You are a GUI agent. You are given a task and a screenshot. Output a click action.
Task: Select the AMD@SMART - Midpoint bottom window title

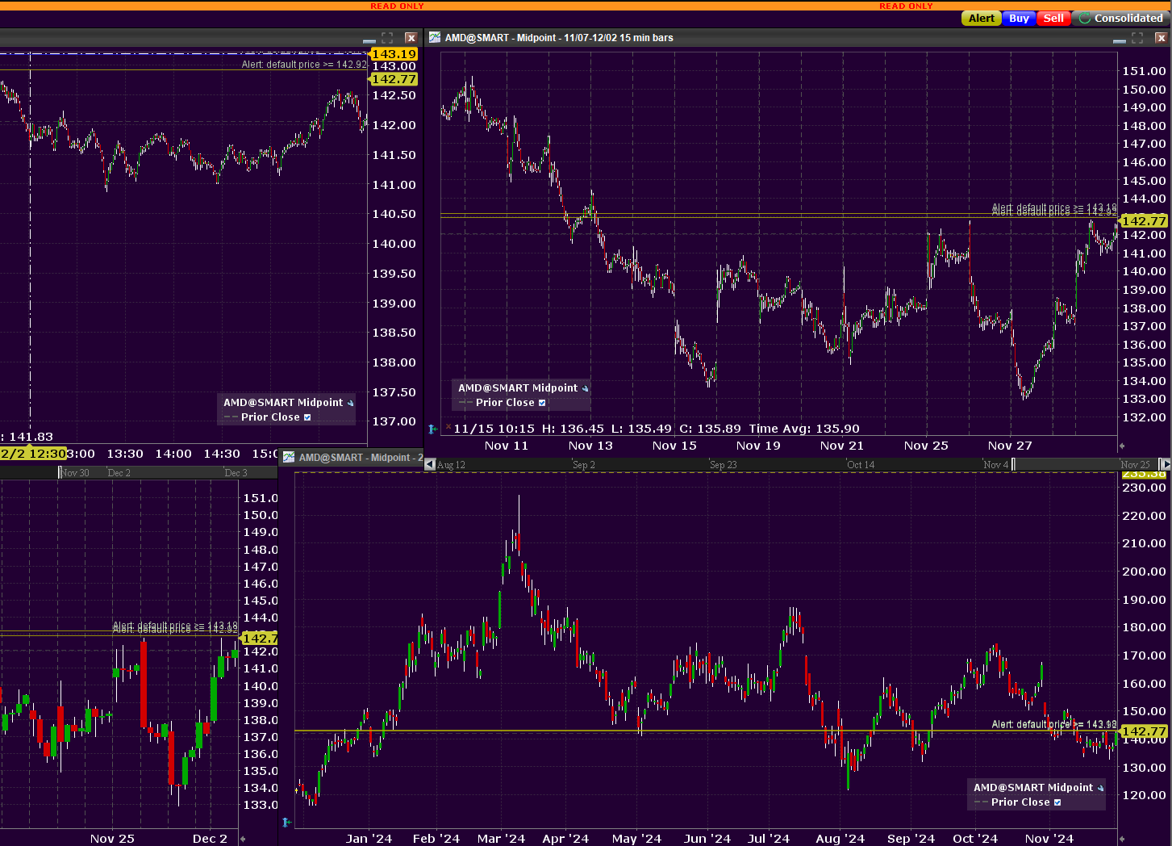(x=361, y=458)
